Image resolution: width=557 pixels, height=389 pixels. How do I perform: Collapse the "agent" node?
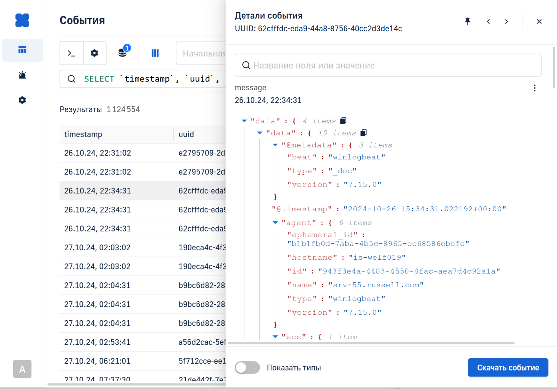pos(275,223)
